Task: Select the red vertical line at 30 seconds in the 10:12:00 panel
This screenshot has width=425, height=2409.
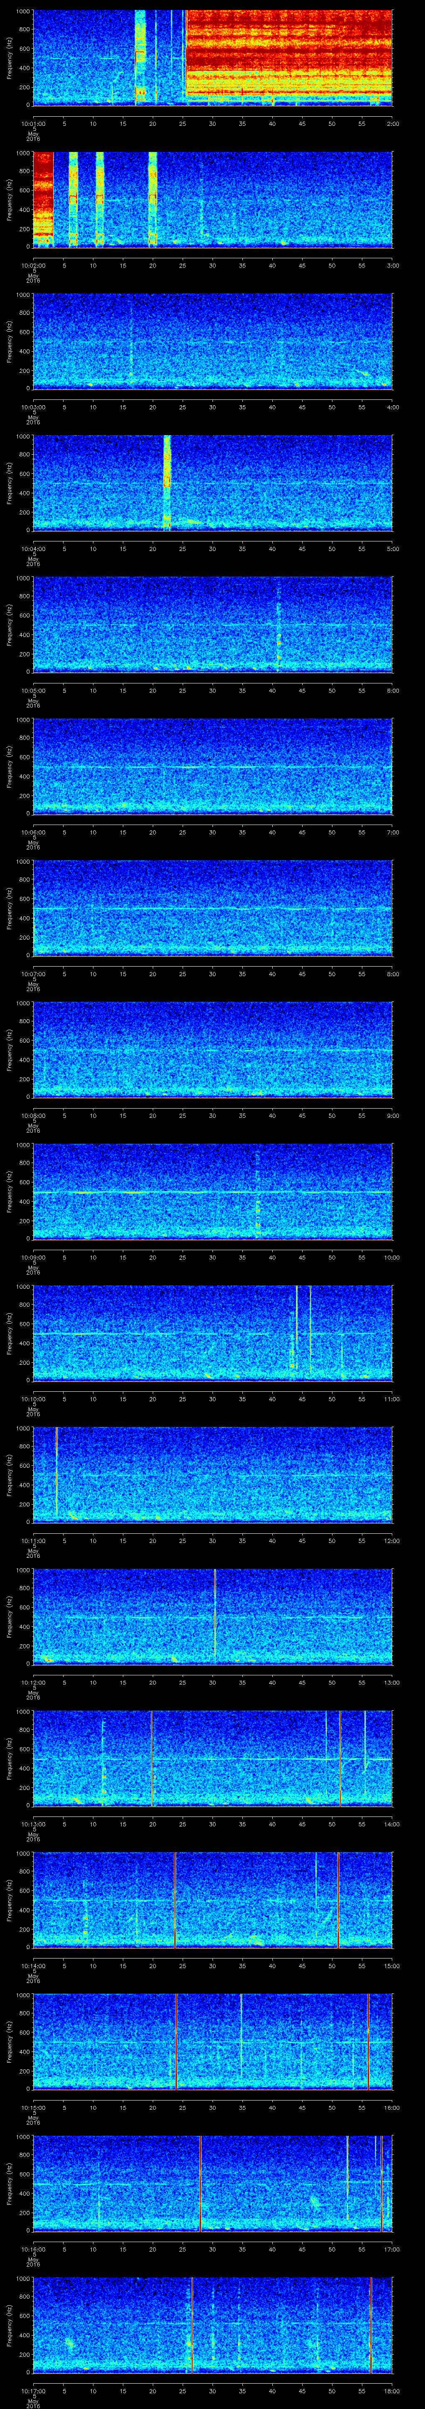Action: (215, 1613)
